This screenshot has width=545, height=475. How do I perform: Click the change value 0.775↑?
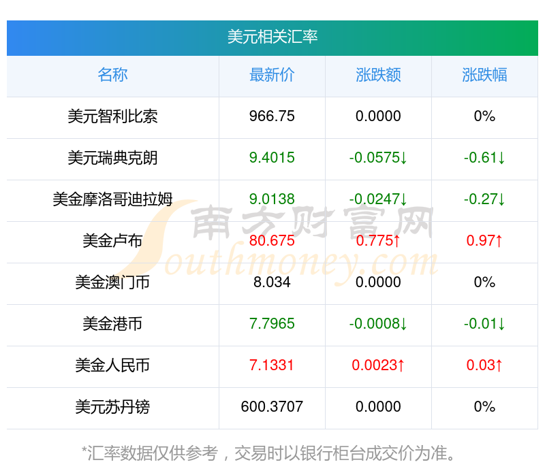tap(378, 241)
